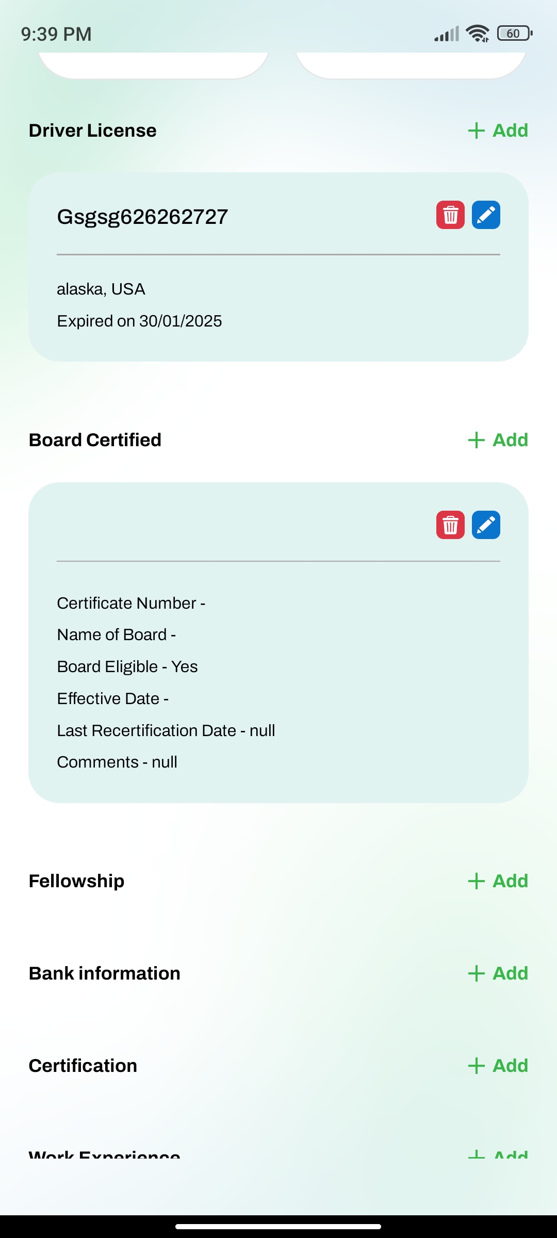Tap the license number Gsgsg626262727
Image resolution: width=557 pixels, height=1238 pixels.
(x=142, y=217)
